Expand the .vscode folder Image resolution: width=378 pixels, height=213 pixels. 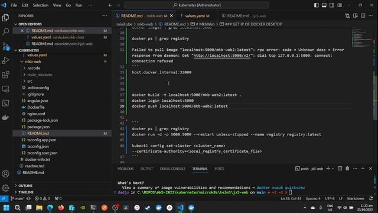click(24, 68)
